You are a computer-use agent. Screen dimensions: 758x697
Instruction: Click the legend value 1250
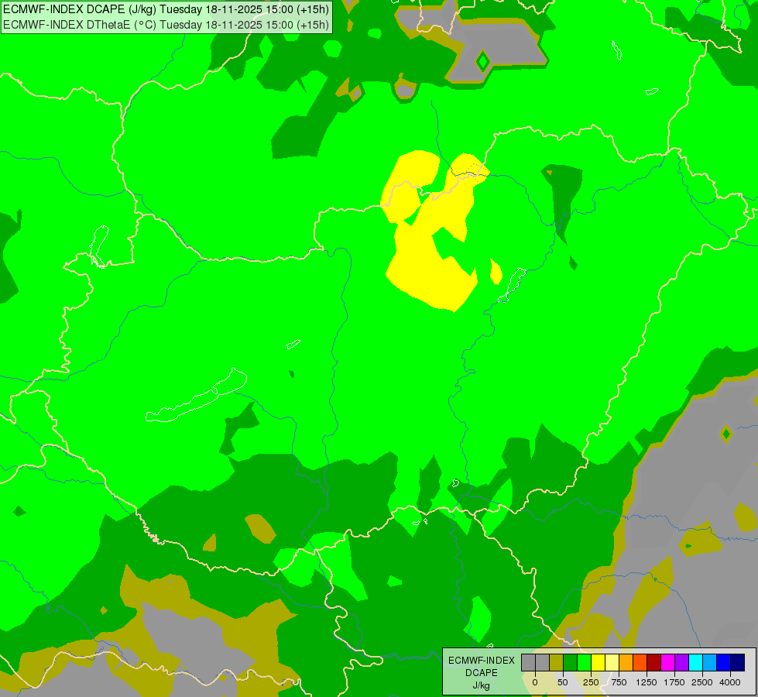647,682
